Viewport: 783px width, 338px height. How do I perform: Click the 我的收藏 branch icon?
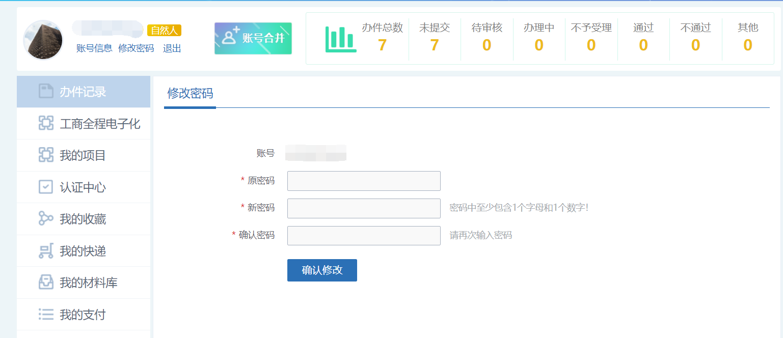click(46, 219)
